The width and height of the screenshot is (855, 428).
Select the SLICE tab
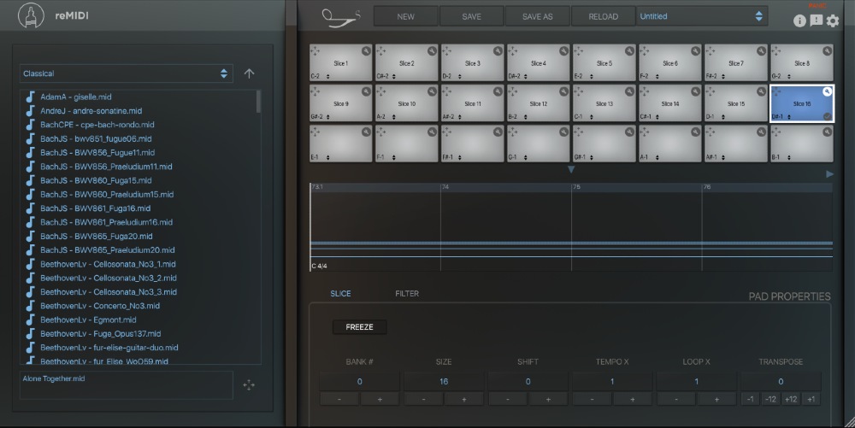(340, 294)
